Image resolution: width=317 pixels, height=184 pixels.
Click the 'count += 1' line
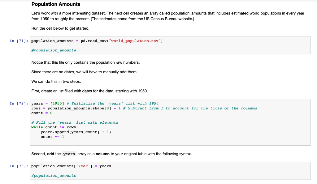click(52, 137)
